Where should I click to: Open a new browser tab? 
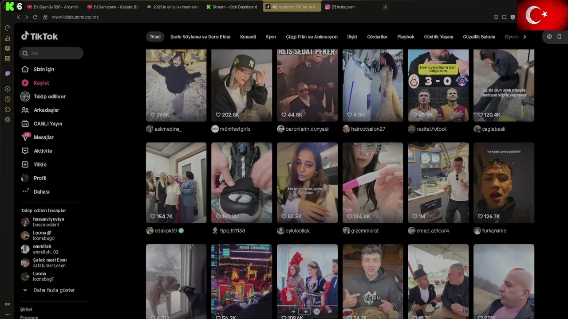(385, 7)
